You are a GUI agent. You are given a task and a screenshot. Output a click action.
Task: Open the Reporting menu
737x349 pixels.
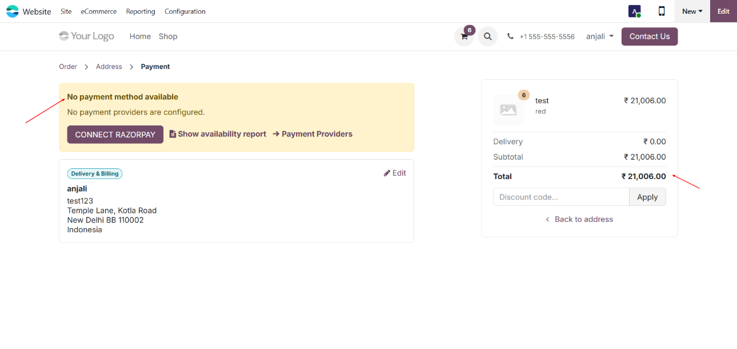tap(141, 11)
